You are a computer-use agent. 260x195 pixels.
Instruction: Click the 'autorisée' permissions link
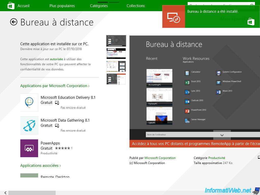pos(56,59)
